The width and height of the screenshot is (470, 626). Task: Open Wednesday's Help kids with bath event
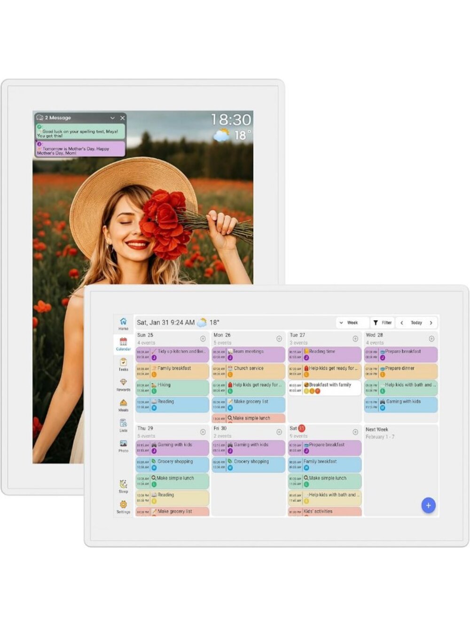click(401, 388)
